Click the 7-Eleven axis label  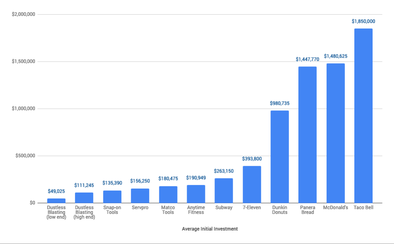tap(252, 207)
